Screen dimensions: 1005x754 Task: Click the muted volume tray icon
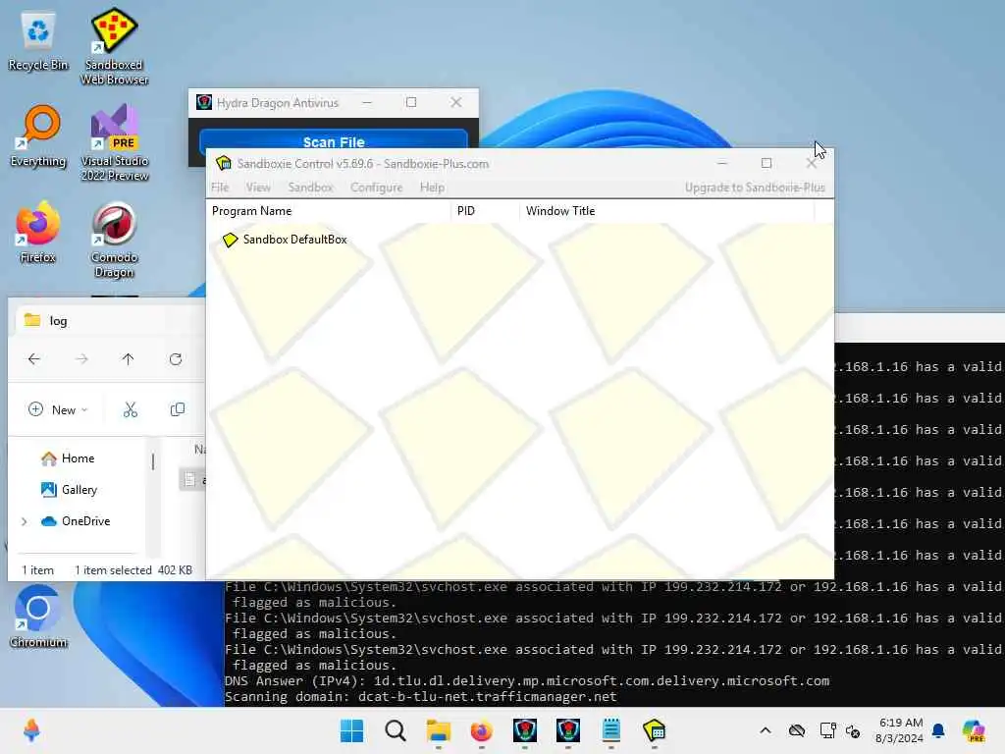[853, 730]
